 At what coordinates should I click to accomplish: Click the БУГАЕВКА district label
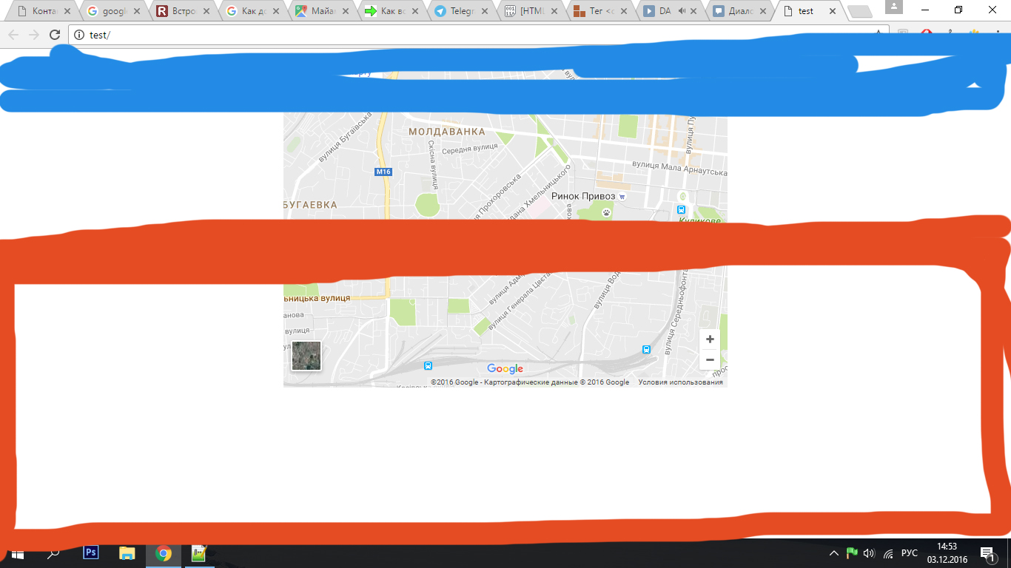310,205
